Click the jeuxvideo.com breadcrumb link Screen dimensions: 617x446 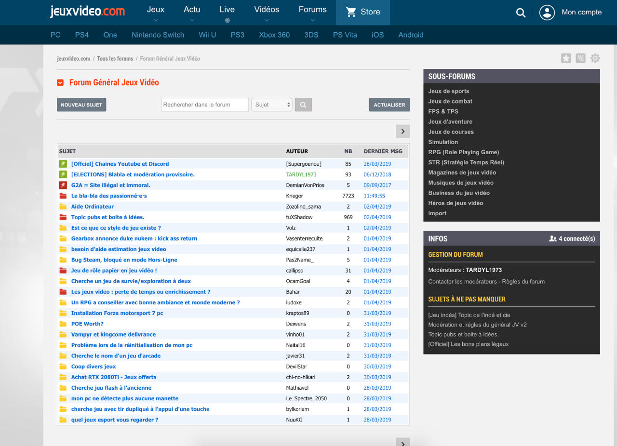[x=74, y=59]
